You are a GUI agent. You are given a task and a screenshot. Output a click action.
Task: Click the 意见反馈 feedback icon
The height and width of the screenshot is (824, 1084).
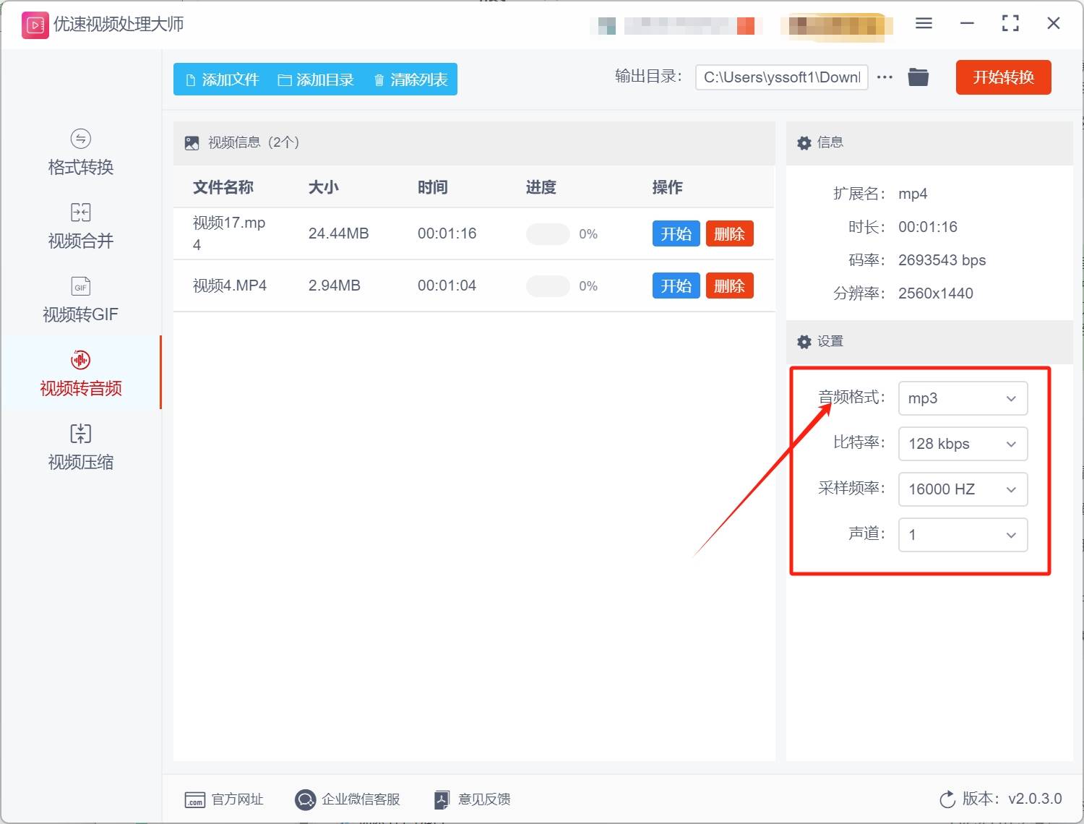coord(441,799)
